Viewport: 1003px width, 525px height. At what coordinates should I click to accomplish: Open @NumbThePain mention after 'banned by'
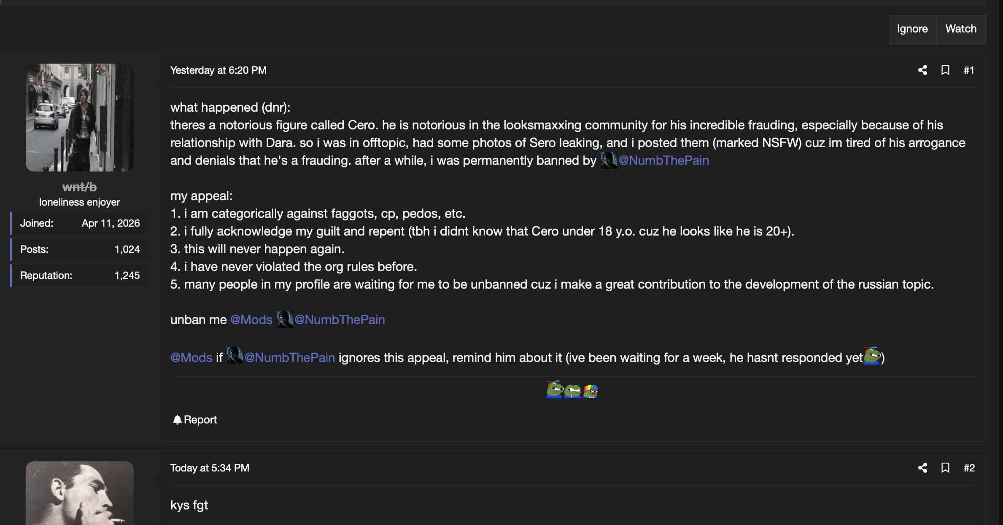tap(663, 161)
